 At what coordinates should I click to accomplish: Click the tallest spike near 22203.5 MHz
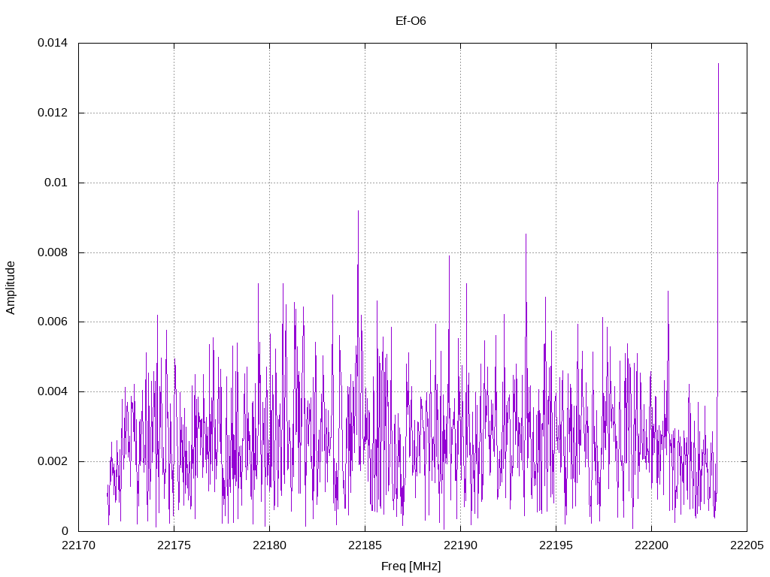coord(718,64)
